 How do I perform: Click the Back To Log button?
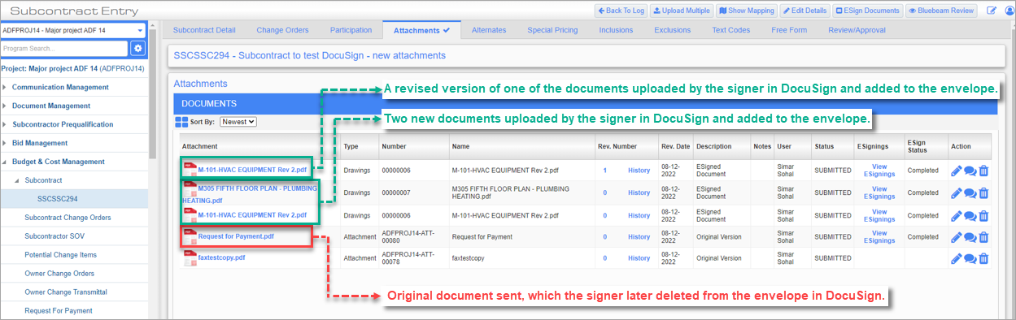[x=621, y=11]
